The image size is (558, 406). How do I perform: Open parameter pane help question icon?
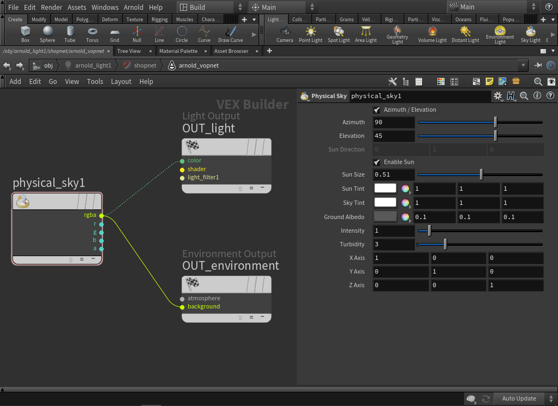(x=550, y=95)
